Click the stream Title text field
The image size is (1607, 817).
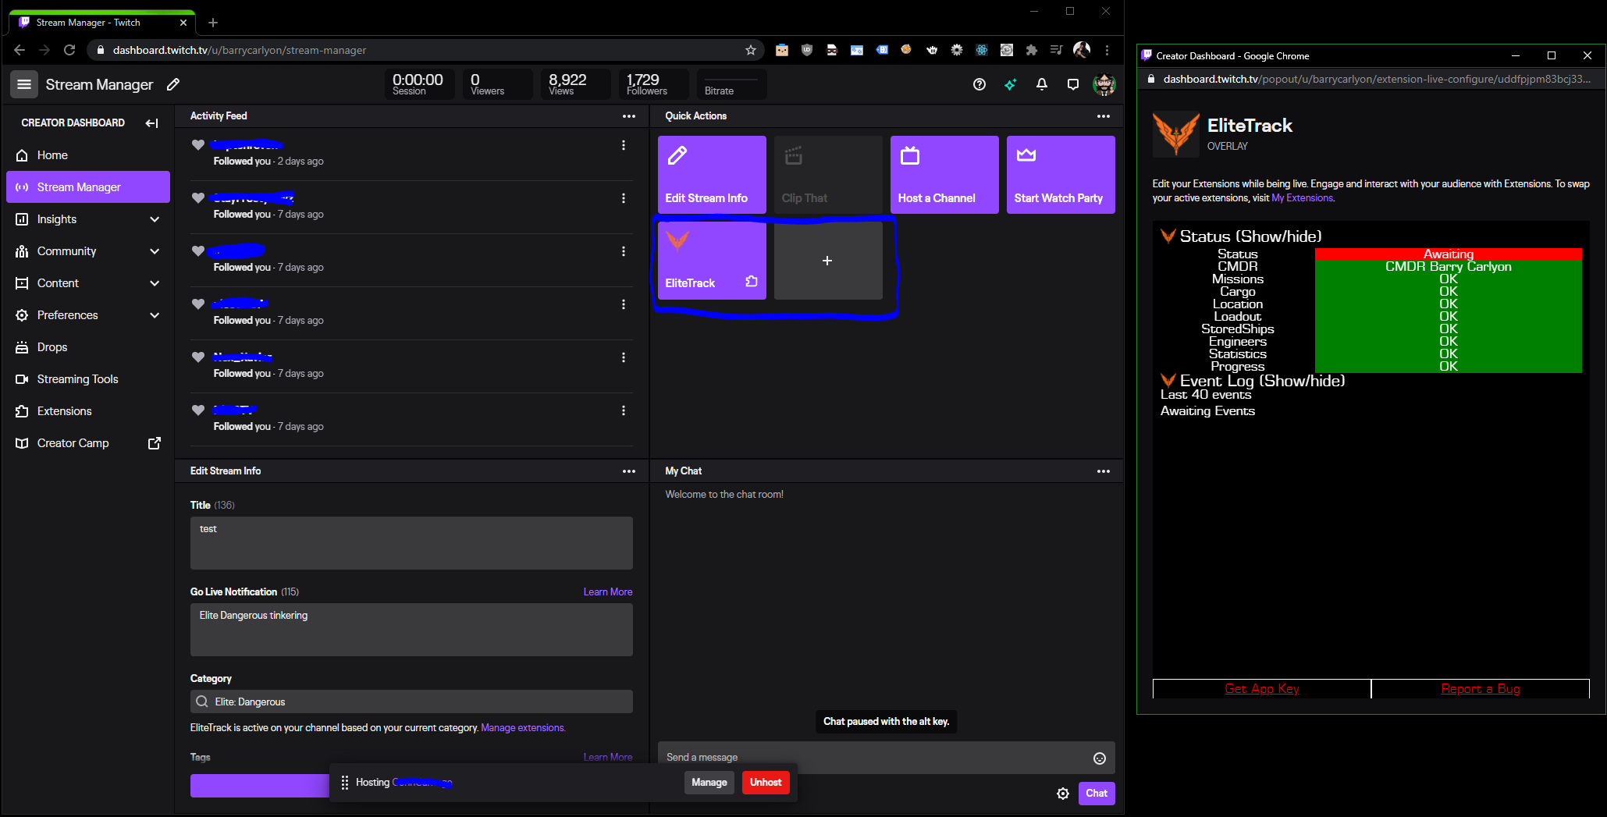click(x=411, y=543)
